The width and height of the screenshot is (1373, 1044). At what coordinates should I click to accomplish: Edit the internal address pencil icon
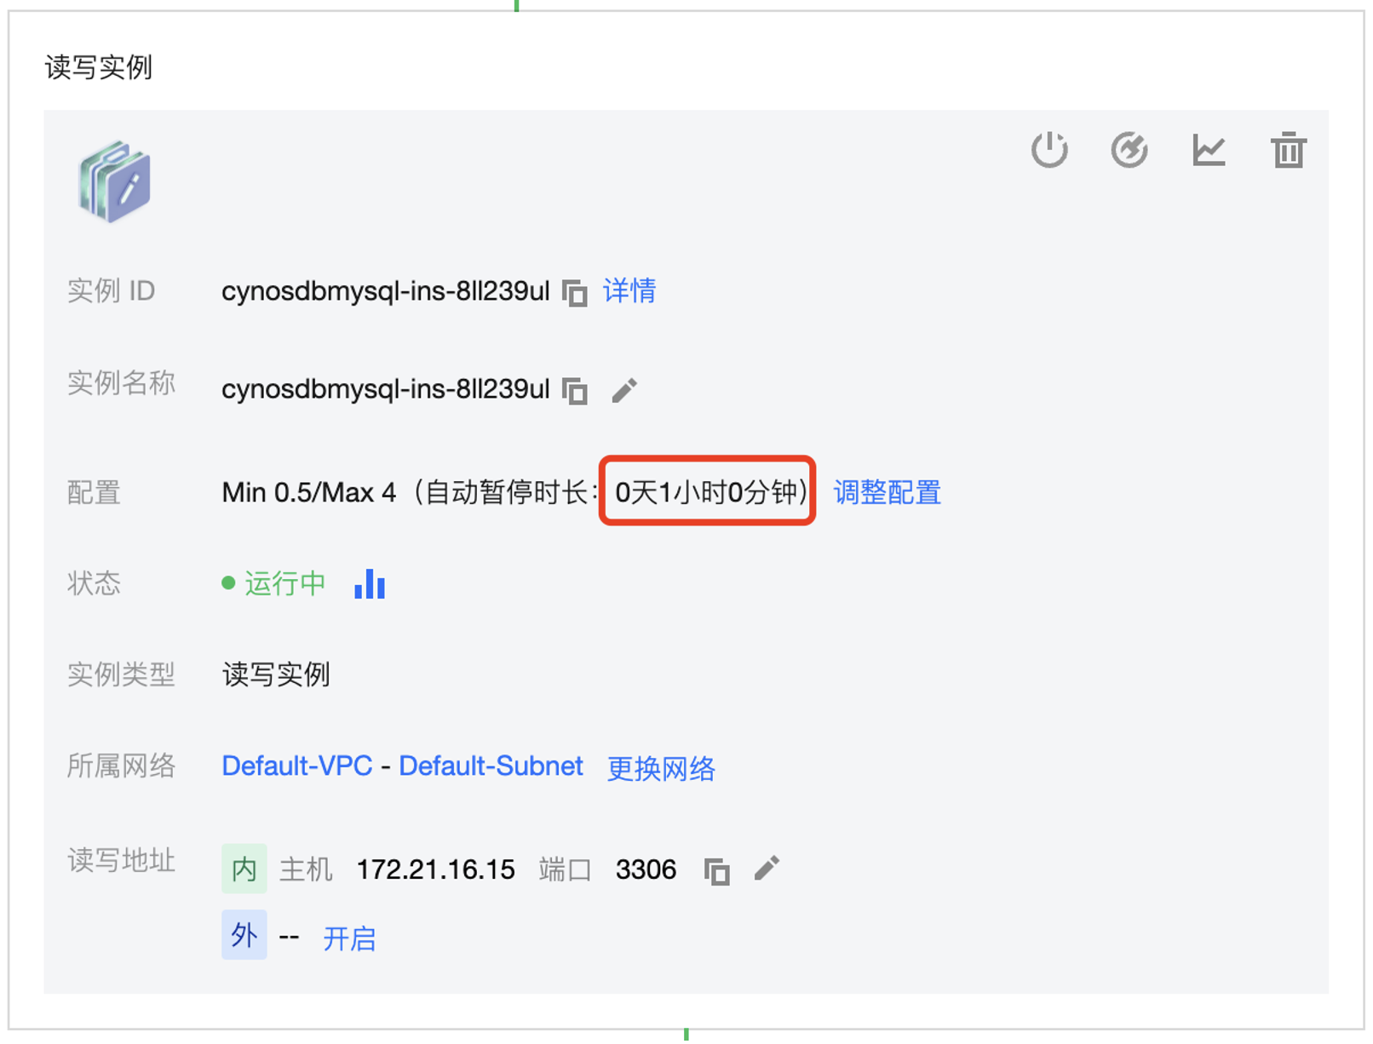[767, 869]
